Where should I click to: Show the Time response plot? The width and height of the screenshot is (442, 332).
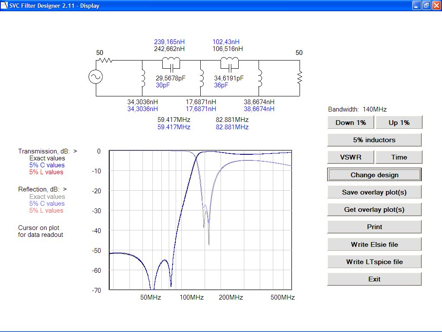coord(399,157)
